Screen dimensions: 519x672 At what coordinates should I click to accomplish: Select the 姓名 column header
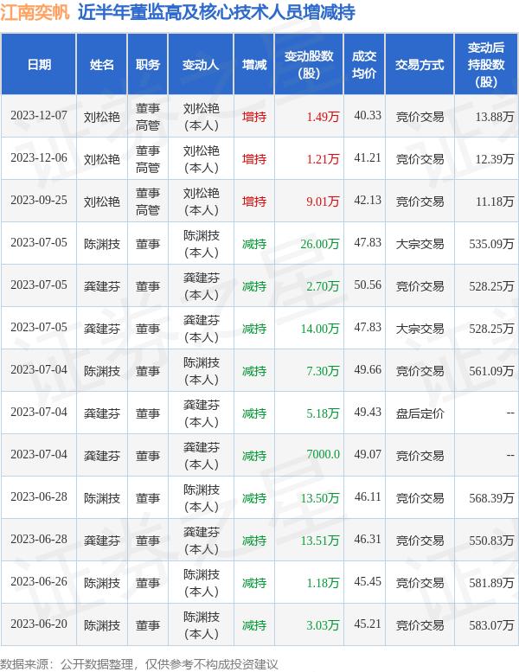(x=101, y=65)
